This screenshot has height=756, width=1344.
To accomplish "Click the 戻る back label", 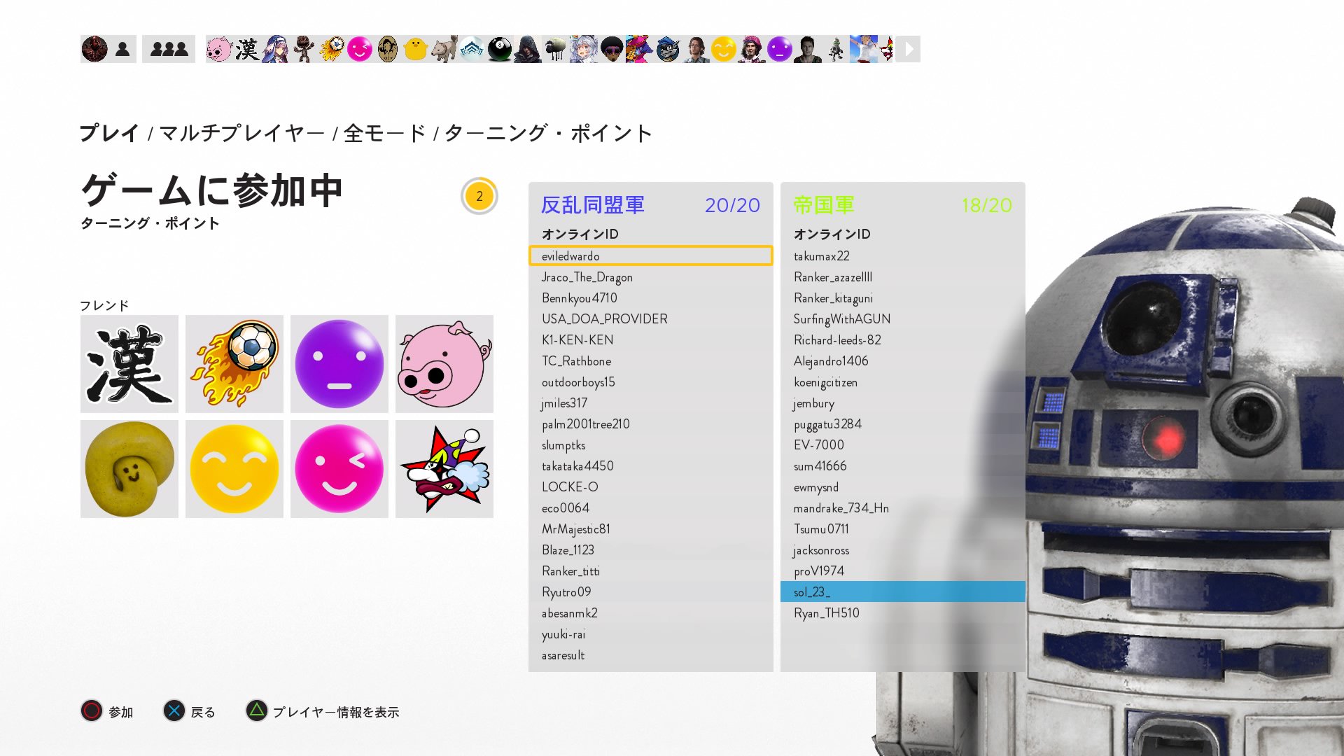I will point(203,712).
